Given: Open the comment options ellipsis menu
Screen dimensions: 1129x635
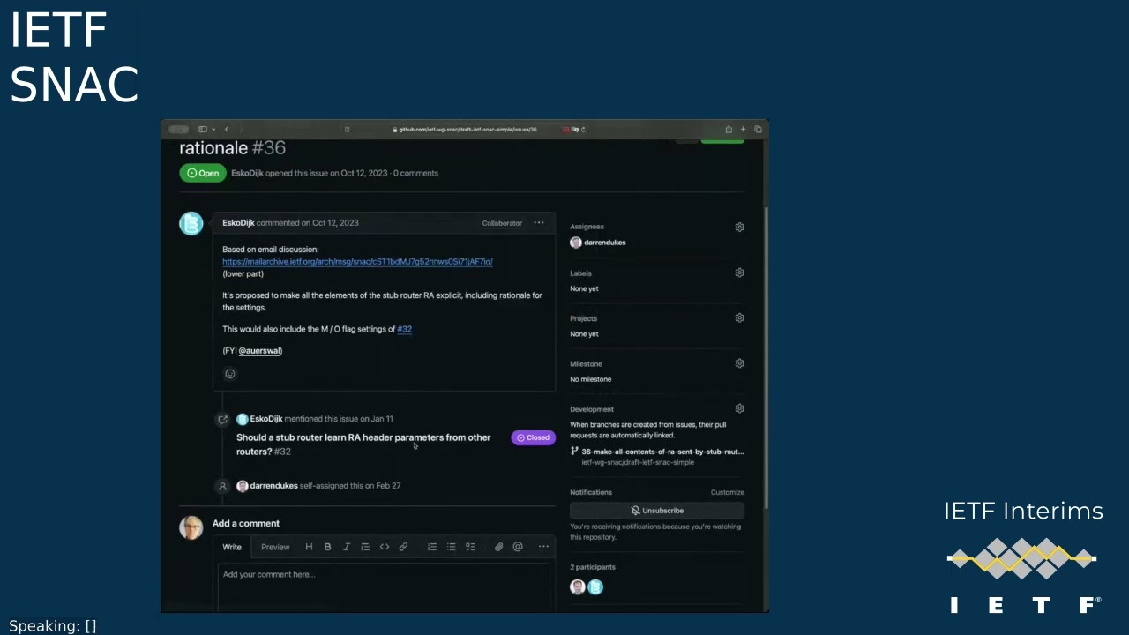Looking at the screenshot, I should pyautogui.click(x=539, y=223).
